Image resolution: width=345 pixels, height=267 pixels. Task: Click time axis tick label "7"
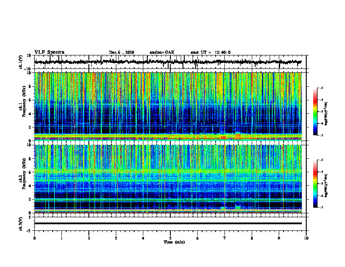point(225,238)
